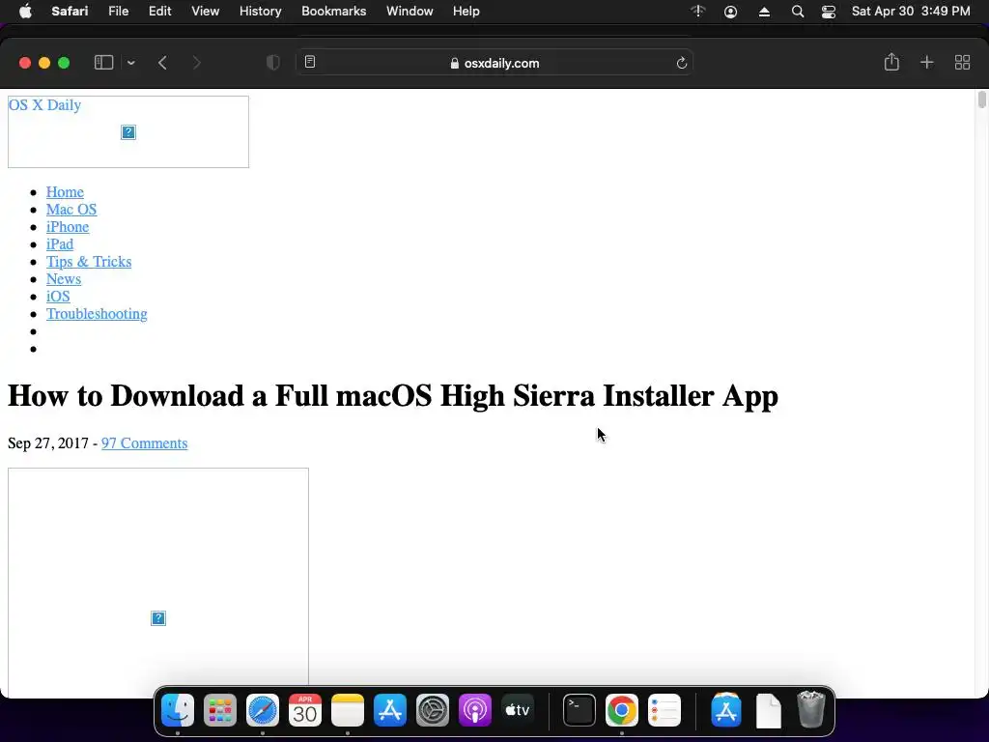
Task: Open the blank document file in Dock
Action: [768, 710]
